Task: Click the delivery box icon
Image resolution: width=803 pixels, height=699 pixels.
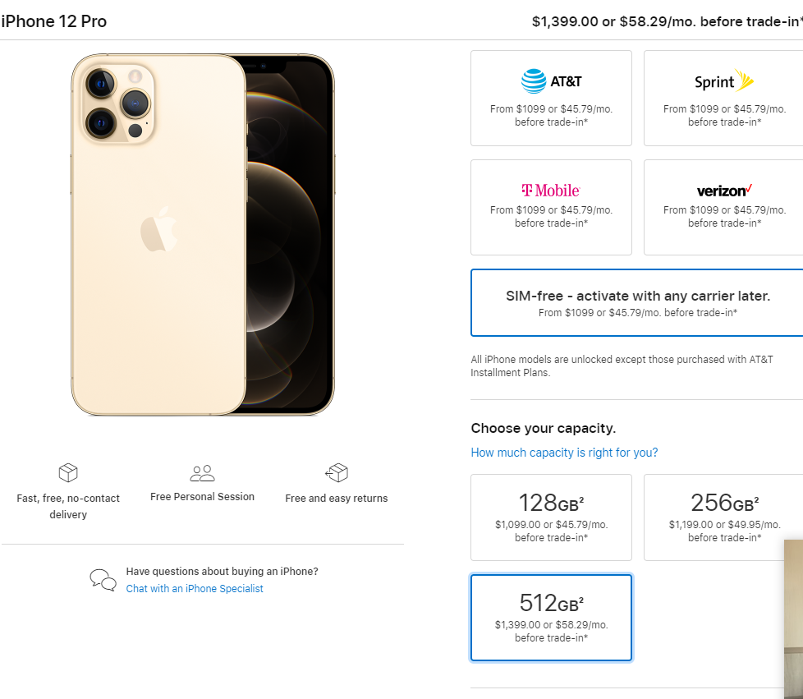Action: tap(68, 473)
